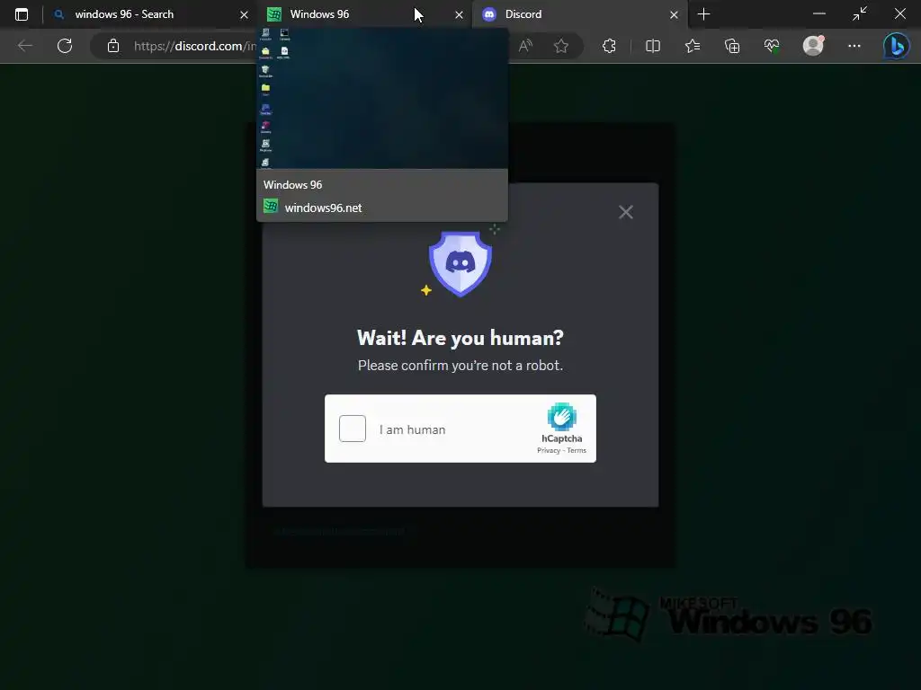
Task: Close the Discord tab
Action: (x=674, y=14)
